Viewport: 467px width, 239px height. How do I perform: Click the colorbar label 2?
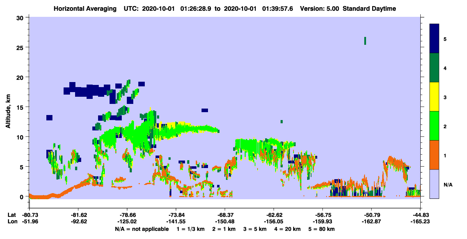[x=445, y=126]
